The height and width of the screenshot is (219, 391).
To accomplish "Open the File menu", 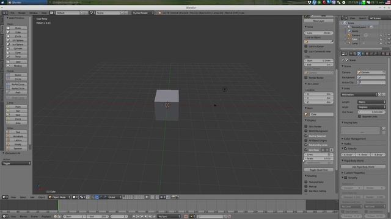I will click(12, 13).
